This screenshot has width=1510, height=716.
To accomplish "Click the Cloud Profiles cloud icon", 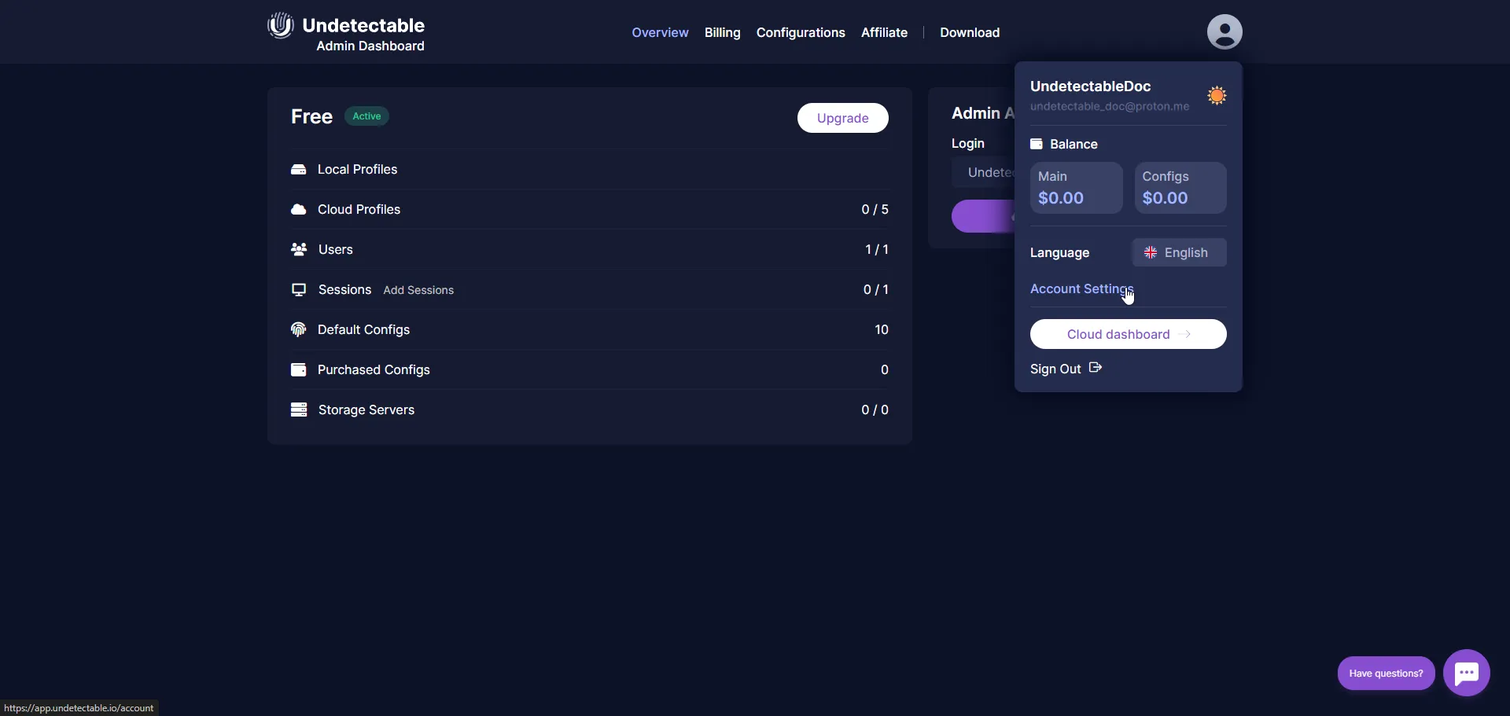I will 298,209.
